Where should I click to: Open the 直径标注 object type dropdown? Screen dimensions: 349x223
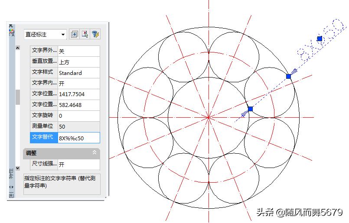[45, 35]
